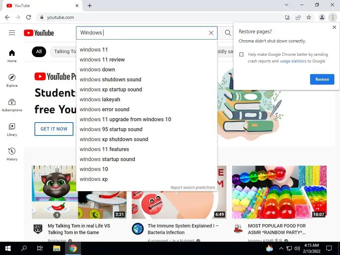Click the browser back arrow

[7, 17]
